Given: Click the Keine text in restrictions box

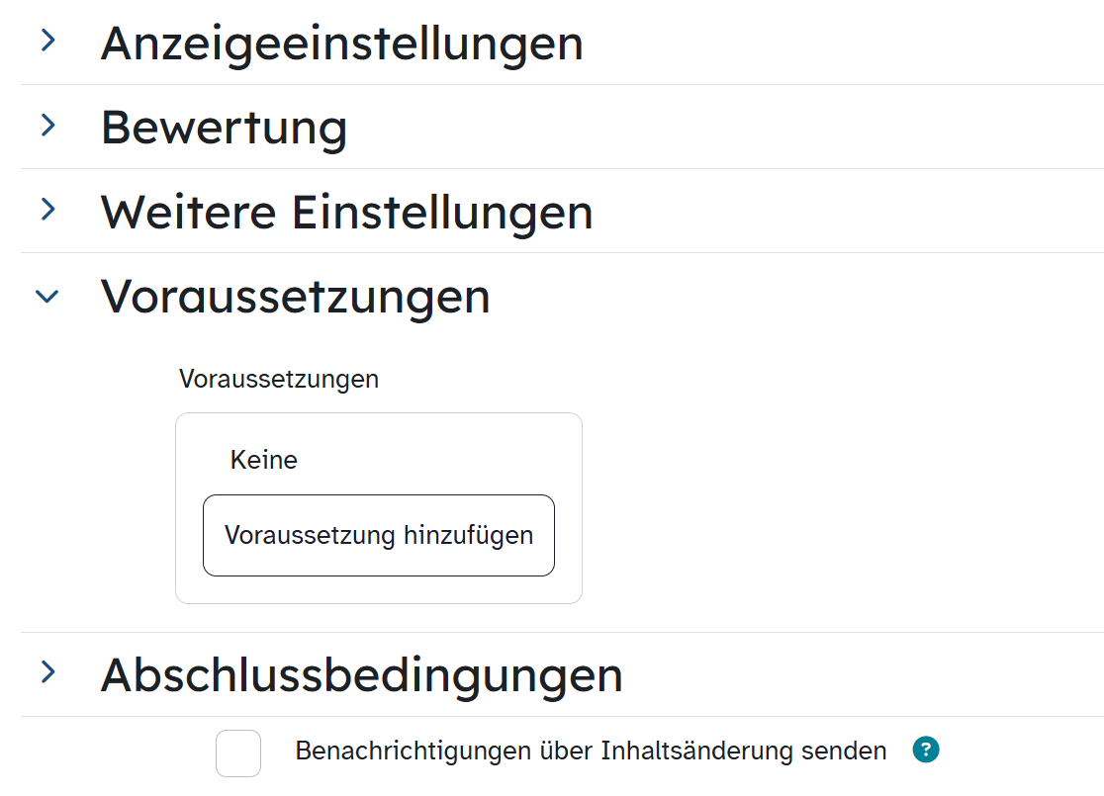Looking at the screenshot, I should 263,460.
